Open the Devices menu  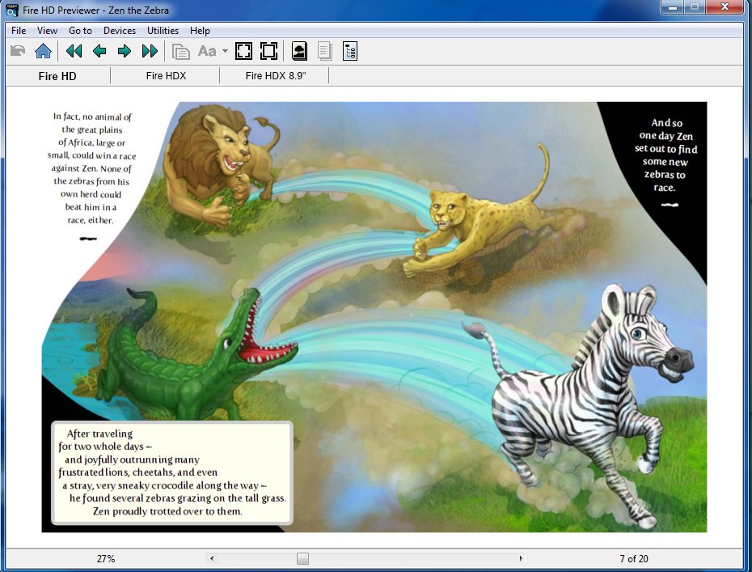point(120,31)
